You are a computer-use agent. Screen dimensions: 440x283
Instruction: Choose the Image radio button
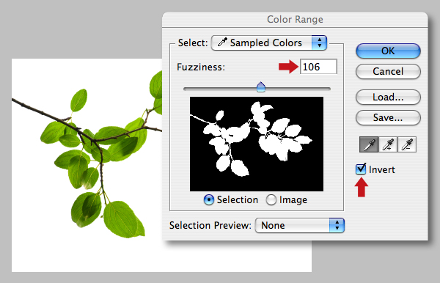coord(271,199)
